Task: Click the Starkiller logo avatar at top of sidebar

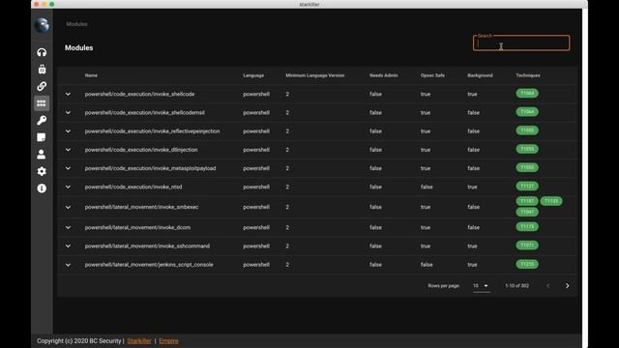Action: tap(42, 26)
